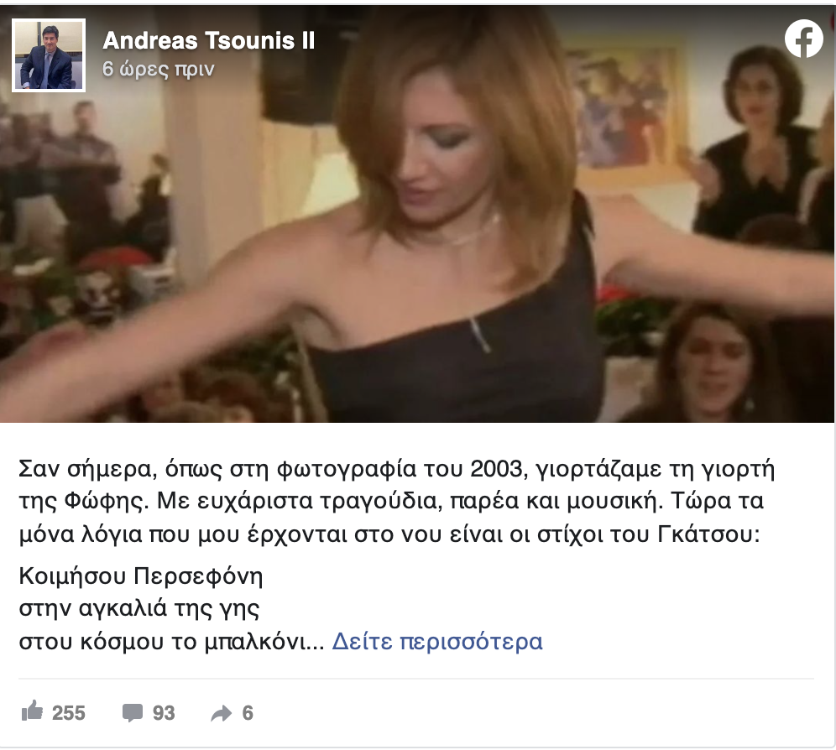The image size is (836, 750).
Task: Open Andreas Tsounis II profile picture
Action: click(49, 55)
